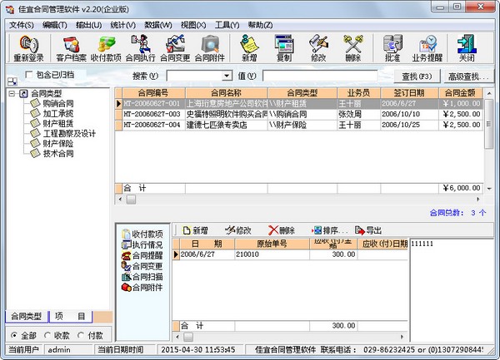Open 合同附件 attachments from toolbar

pyautogui.click(x=209, y=48)
